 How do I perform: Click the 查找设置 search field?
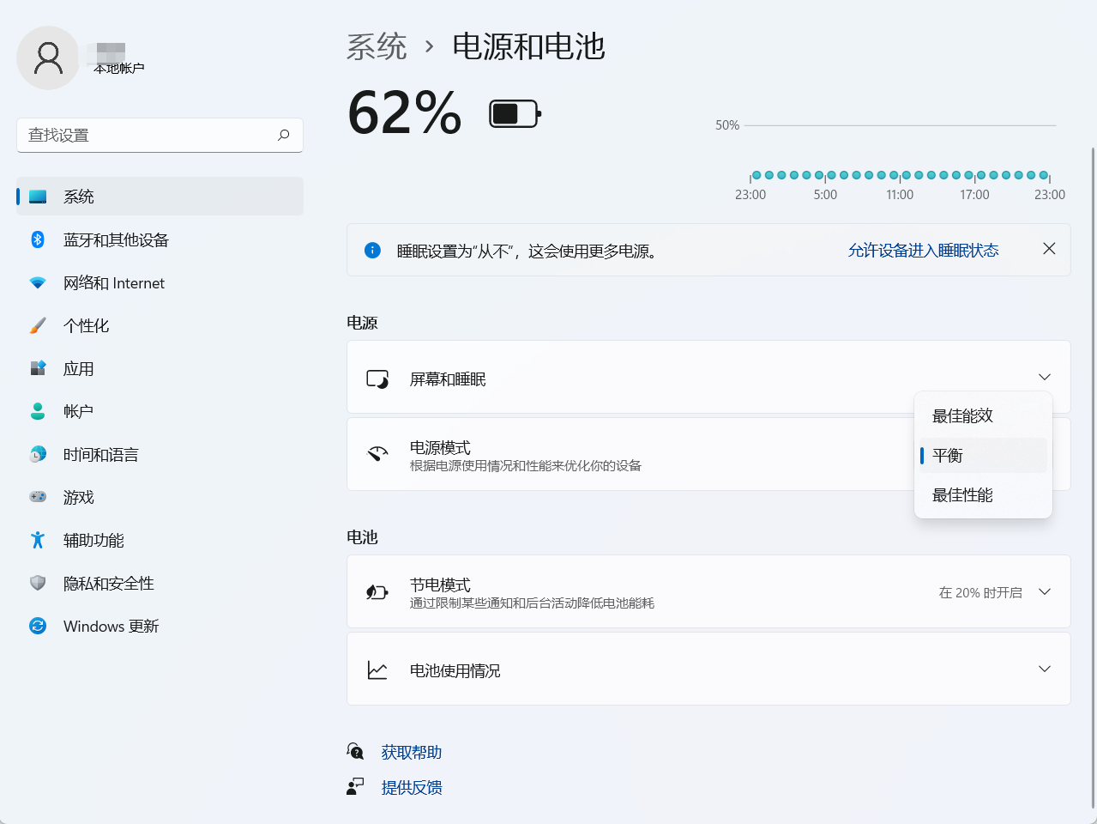pos(146,135)
